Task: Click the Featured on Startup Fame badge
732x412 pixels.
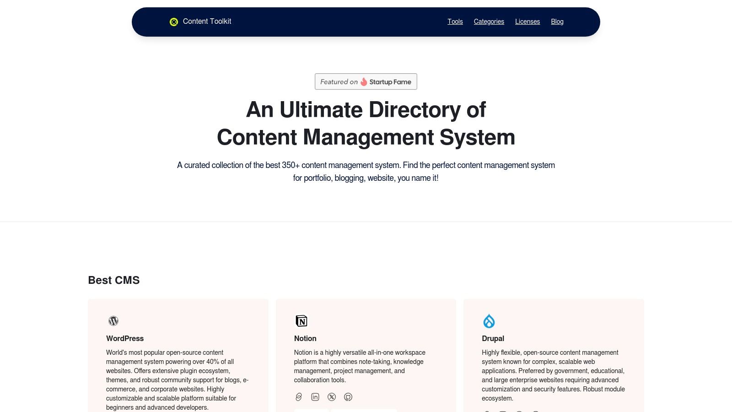Action: coord(366,81)
